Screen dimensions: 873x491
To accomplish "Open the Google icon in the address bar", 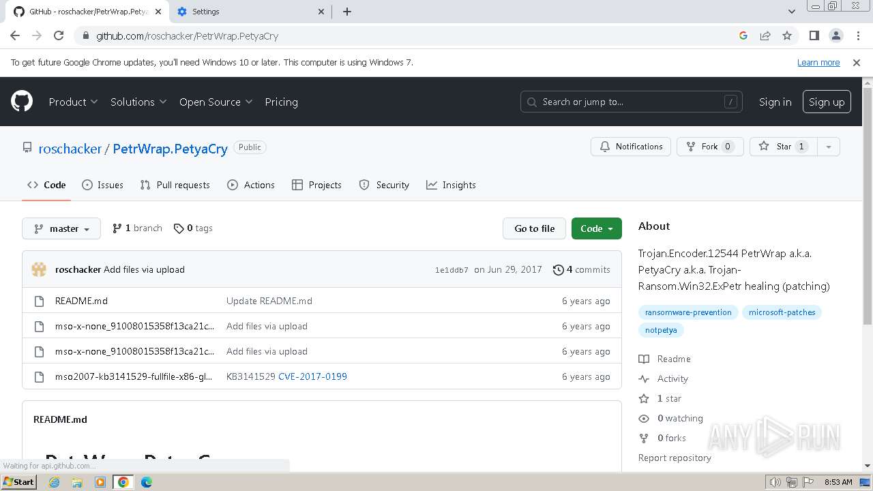I will tap(743, 35).
